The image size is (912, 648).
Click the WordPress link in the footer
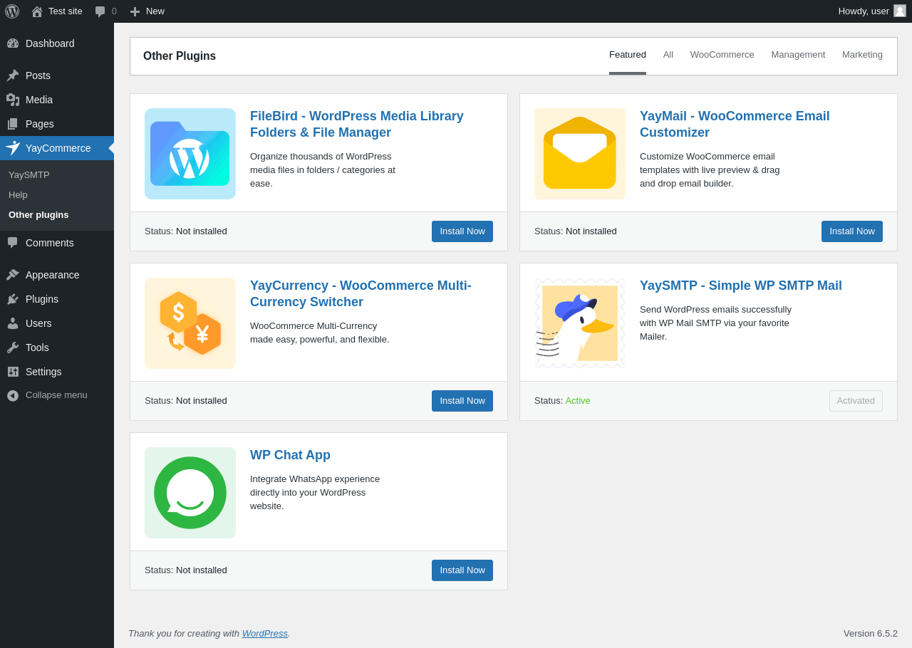(x=265, y=634)
